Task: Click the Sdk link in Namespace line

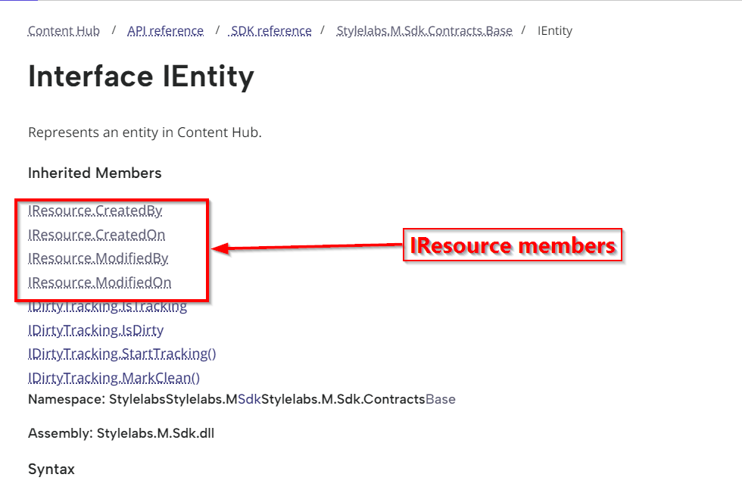Action: (249, 398)
